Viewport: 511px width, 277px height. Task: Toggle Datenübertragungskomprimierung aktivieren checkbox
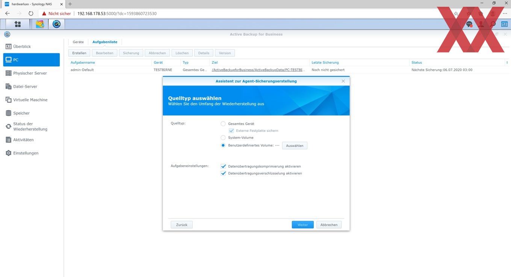[x=223, y=166]
